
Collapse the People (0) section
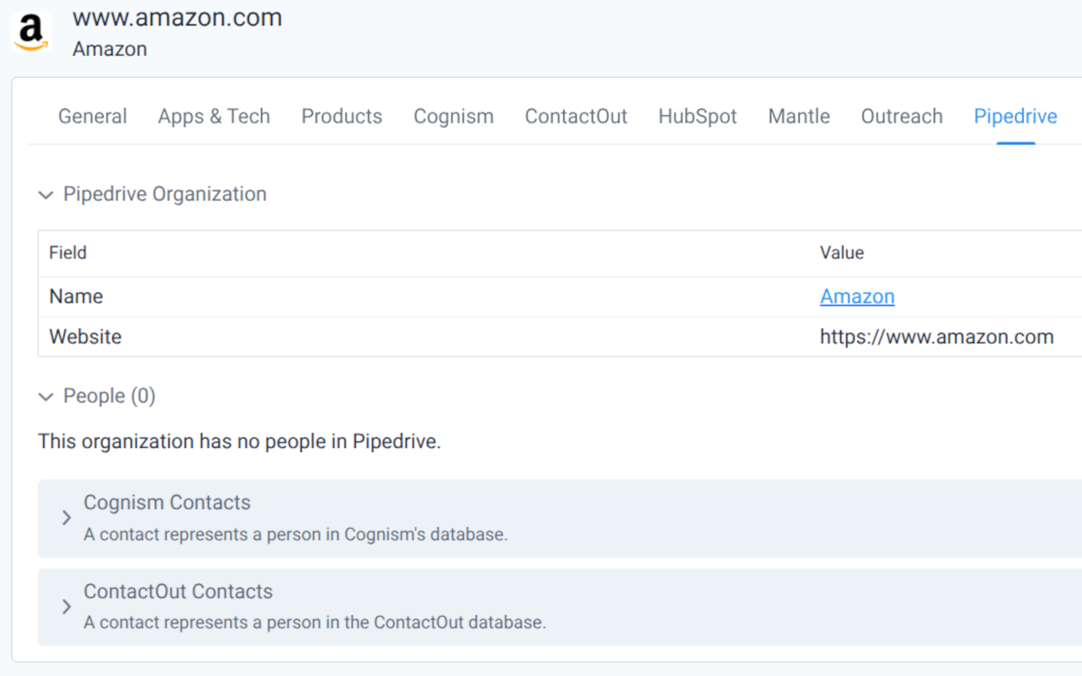46,397
